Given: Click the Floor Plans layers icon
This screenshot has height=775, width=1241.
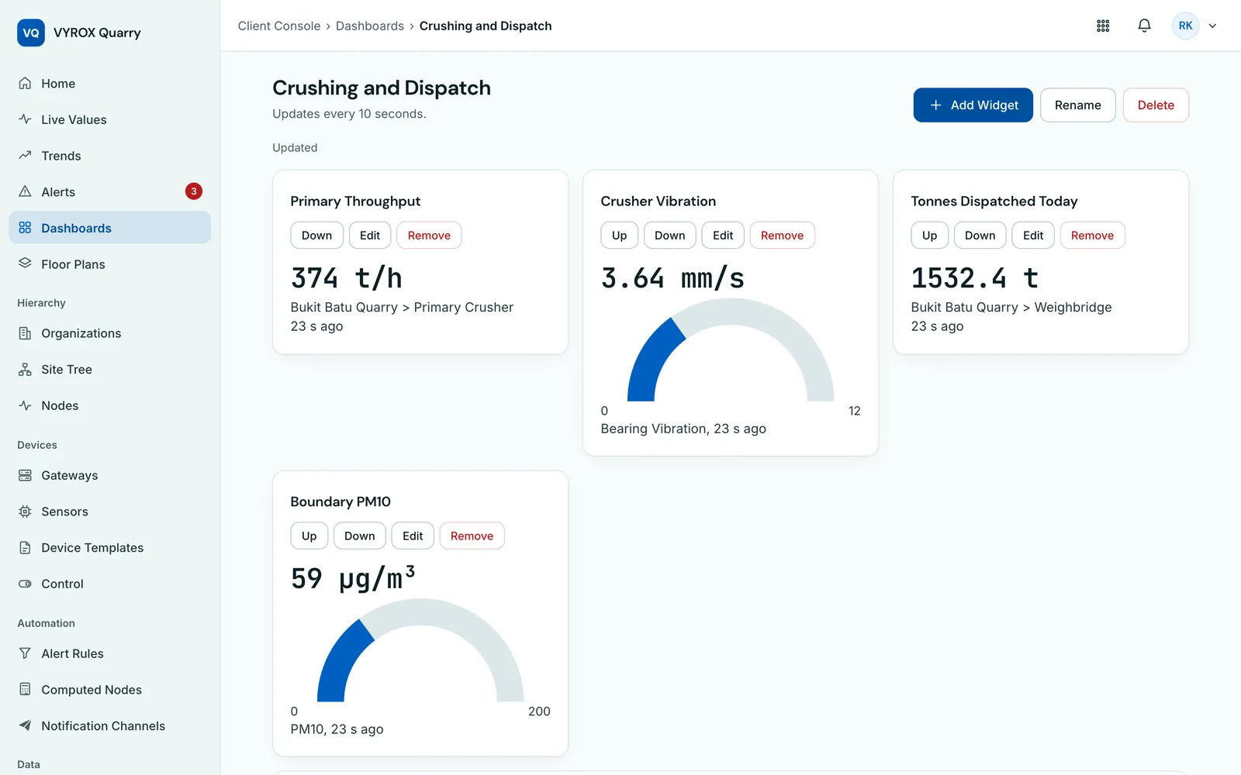Looking at the screenshot, I should pos(25,263).
